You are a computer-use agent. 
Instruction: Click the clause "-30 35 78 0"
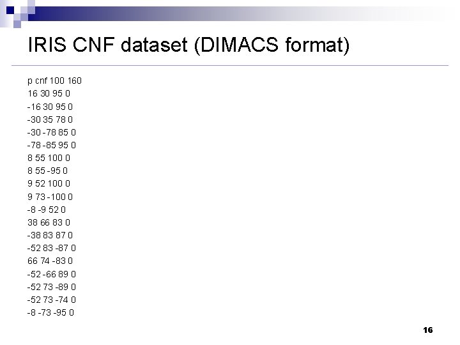pyautogui.click(x=50, y=119)
